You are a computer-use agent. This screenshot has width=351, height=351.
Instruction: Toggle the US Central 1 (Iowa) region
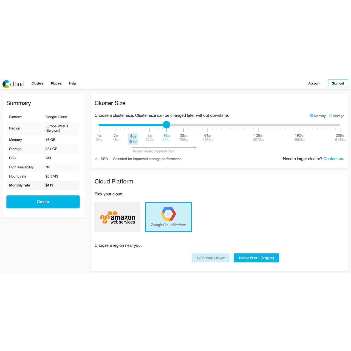click(x=210, y=258)
